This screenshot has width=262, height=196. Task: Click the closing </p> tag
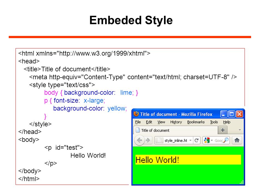pyautogui.click(x=51, y=163)
